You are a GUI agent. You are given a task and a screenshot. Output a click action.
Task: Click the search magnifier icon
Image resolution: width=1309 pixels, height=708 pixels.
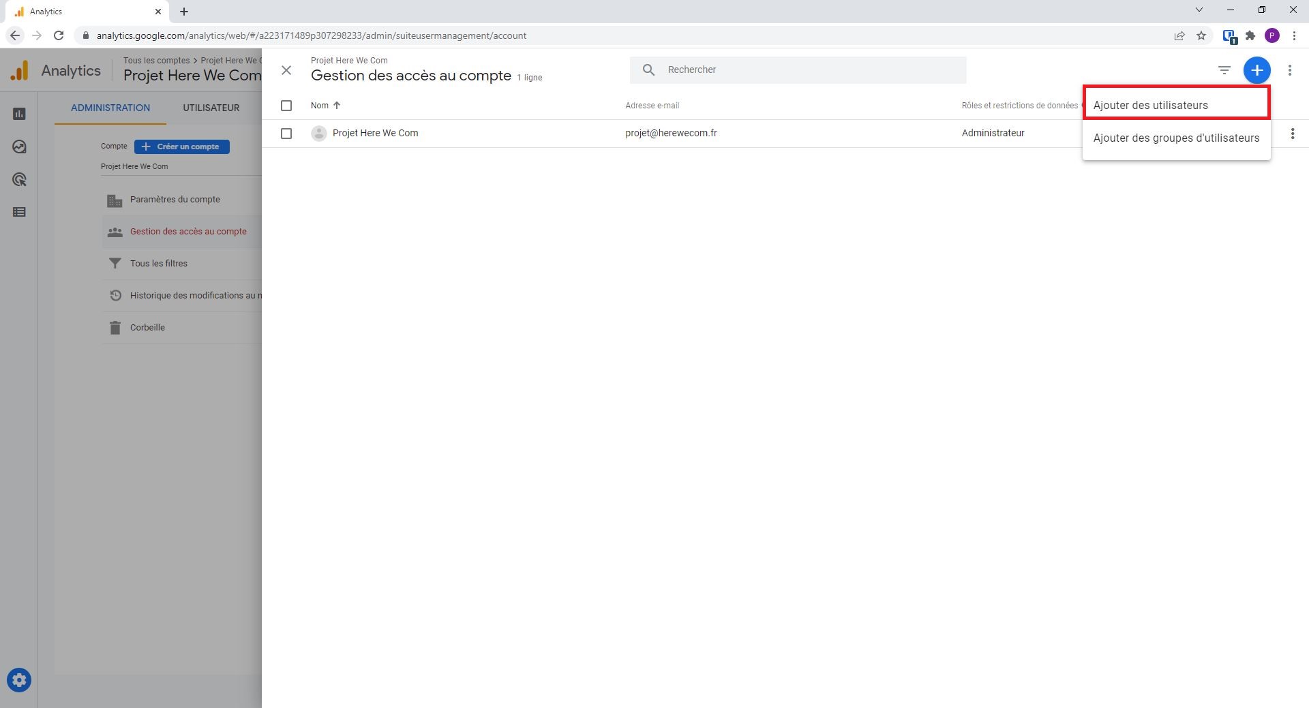pyautogui.click(x=648, y=70)
